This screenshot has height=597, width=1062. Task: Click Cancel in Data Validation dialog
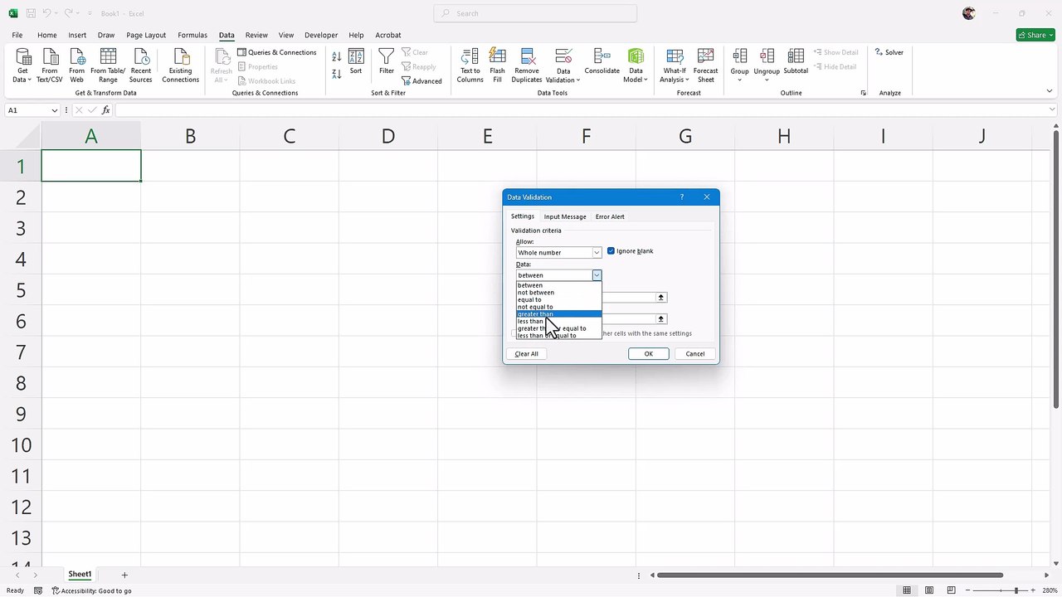click(695, 354)
